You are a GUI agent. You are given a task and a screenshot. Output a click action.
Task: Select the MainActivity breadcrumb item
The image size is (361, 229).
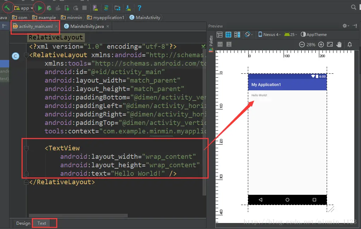point(145,17)
